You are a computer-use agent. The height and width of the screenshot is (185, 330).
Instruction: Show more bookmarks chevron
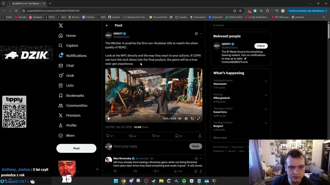(324, 17)
